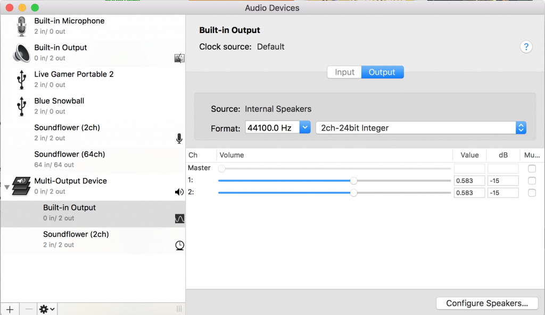Screen dimensions: 545x315
Task: Click the Multi-Output Device stacked icon
Action: [21, 186]
